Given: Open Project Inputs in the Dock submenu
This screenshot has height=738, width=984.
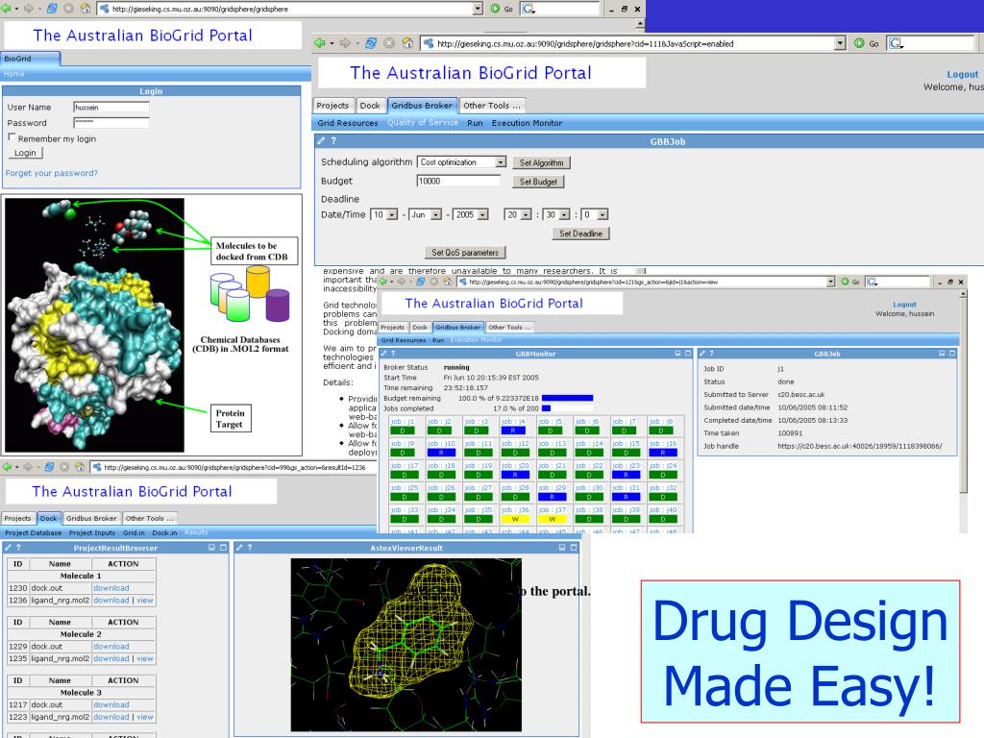Looking at the screenshot, I should coord(92,532).
